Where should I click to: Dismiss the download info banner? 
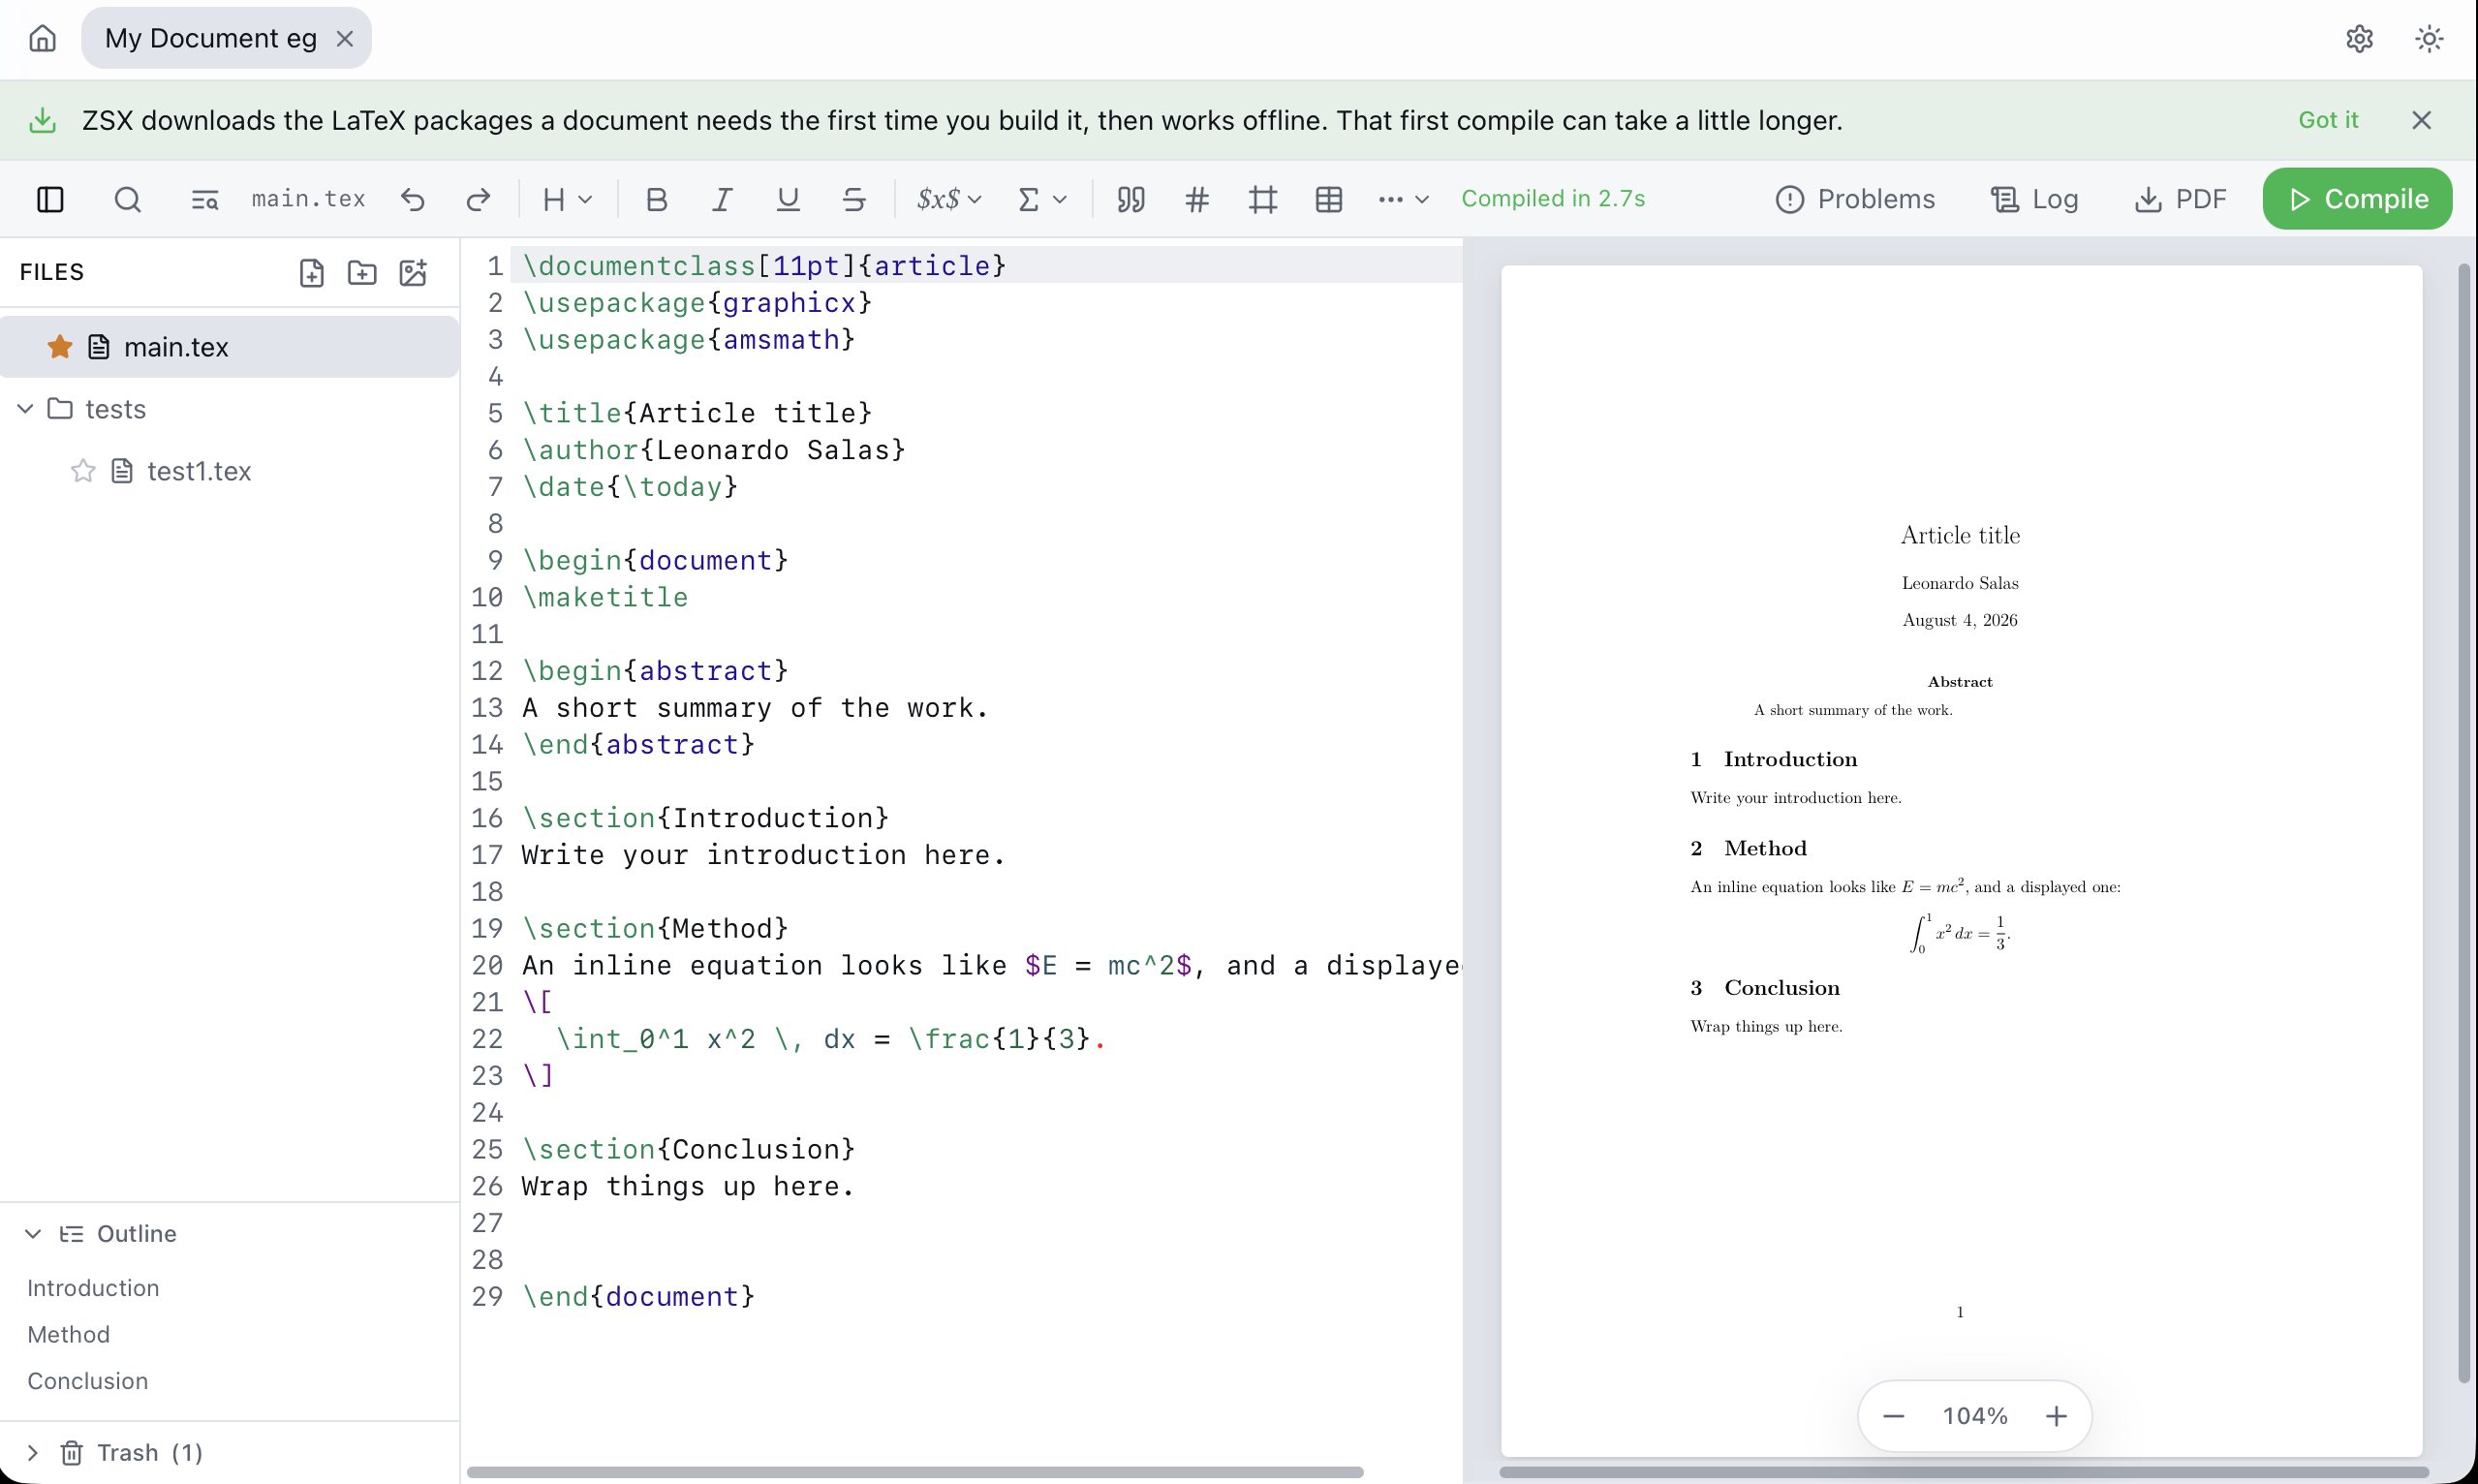click(2421, 120)
